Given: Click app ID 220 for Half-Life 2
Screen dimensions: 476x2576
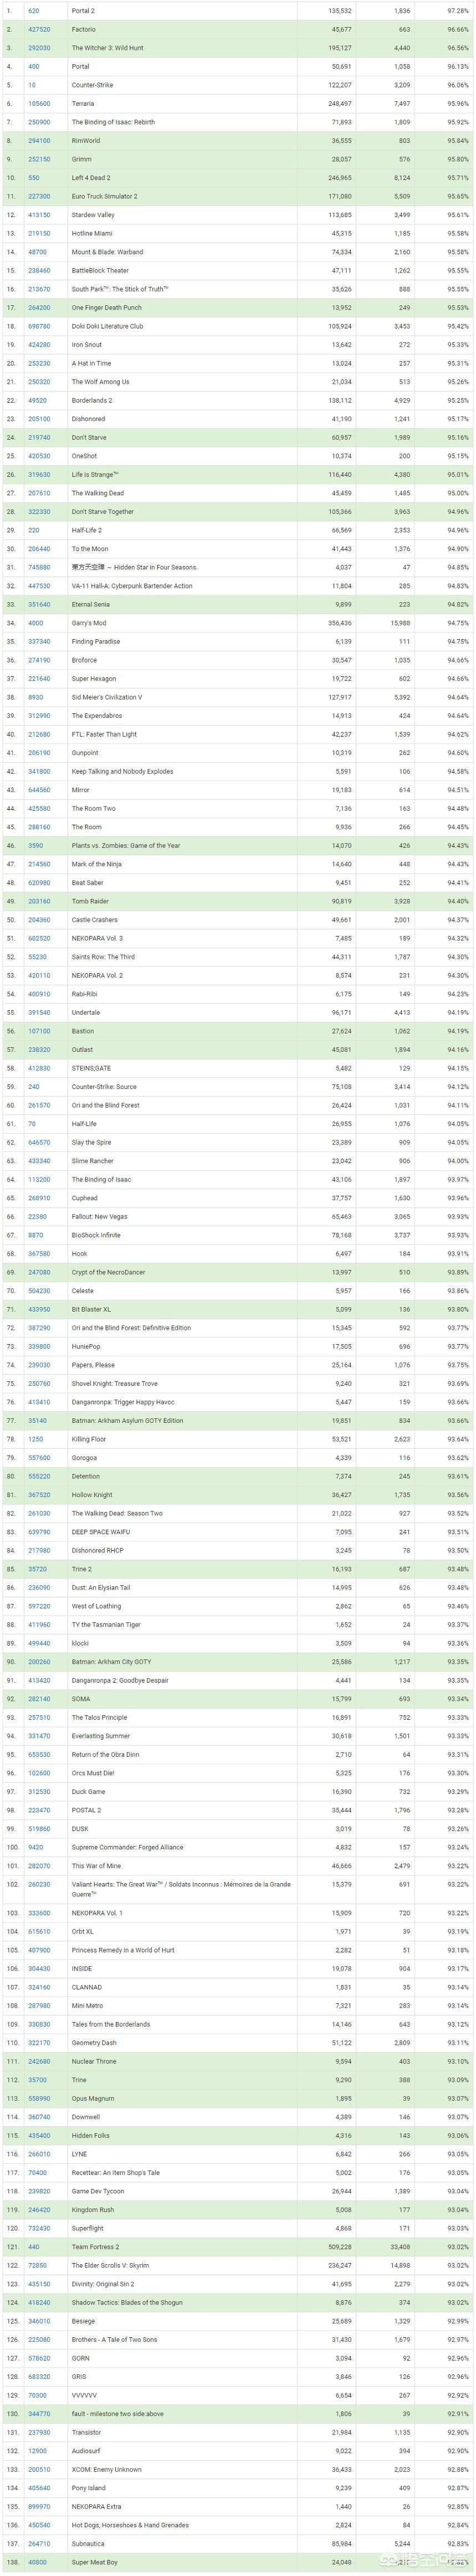Looking at the screenshot, I should (33, 530).
